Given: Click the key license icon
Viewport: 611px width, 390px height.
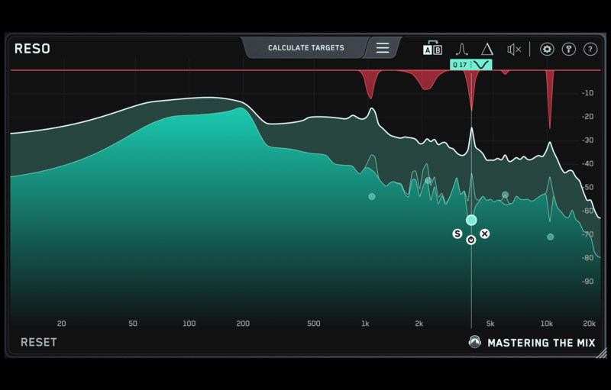Looking at the screenshot, I should [x=568, y=49].
